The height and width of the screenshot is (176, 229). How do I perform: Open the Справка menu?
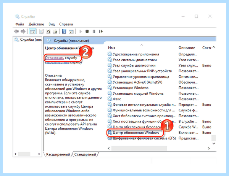pos(66,24)
